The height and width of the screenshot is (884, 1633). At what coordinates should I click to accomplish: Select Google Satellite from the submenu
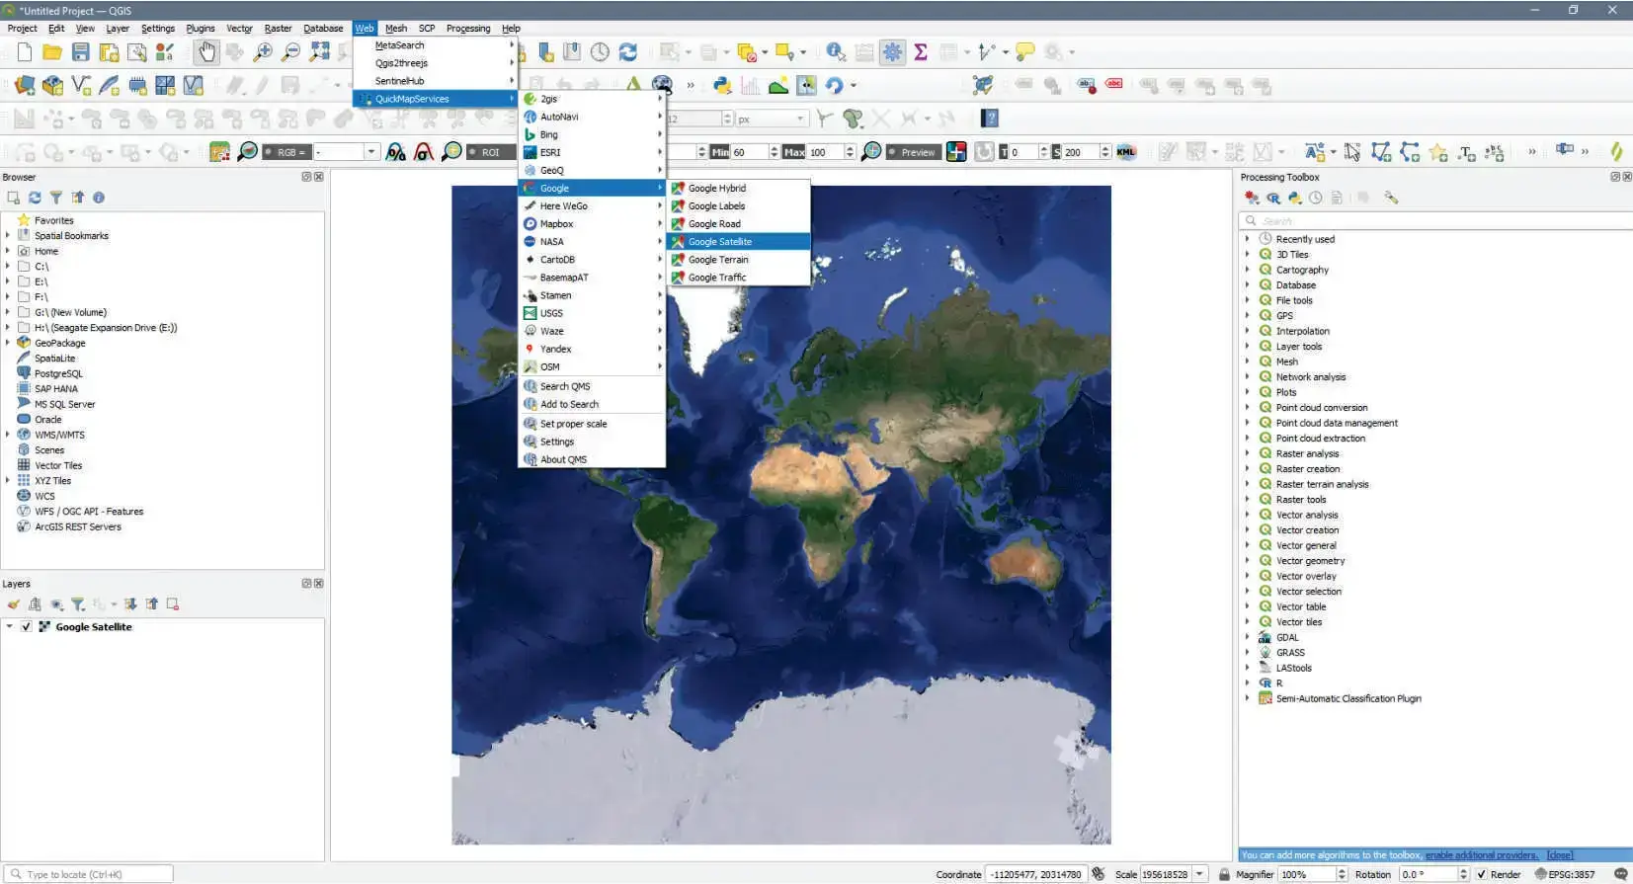(x=738, y=242)
